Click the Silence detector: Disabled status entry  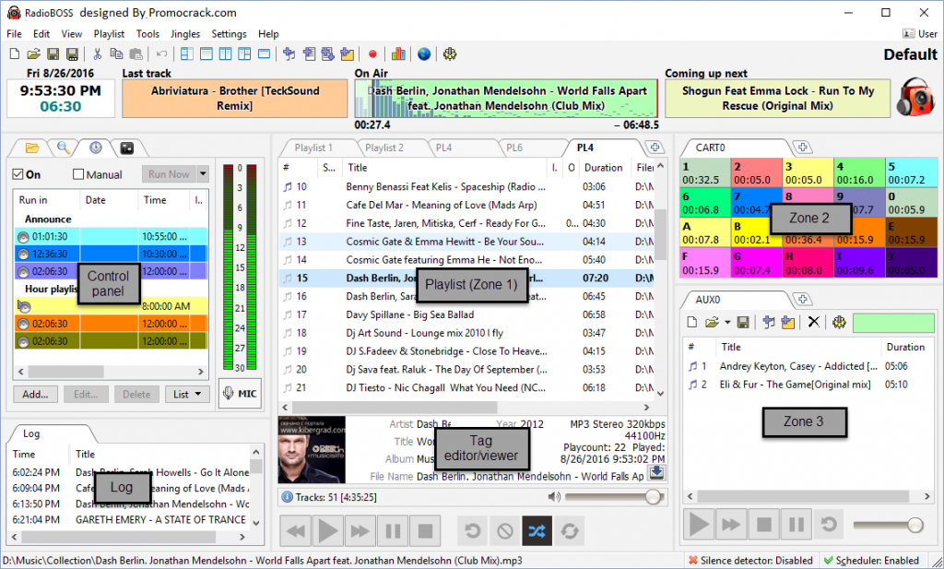(x=750, y=561)
